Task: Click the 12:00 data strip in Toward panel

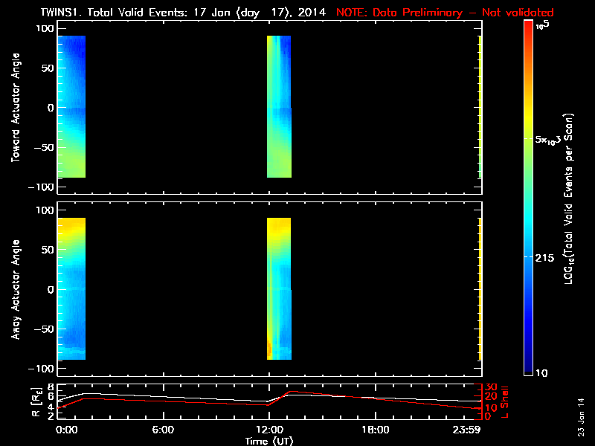Action: point(279,106)
